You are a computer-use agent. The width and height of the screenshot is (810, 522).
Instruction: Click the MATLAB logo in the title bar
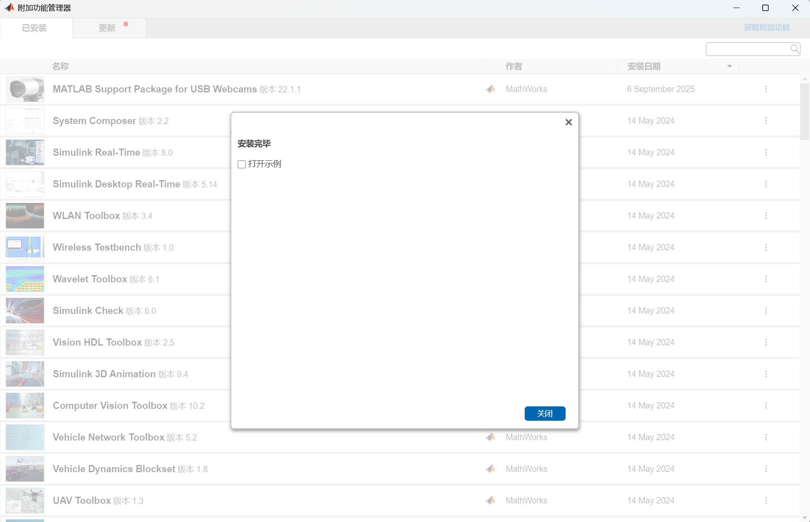[9, 8]
